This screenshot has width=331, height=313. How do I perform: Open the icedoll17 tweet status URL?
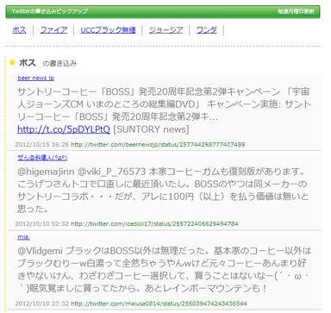(x=154, y=223)
